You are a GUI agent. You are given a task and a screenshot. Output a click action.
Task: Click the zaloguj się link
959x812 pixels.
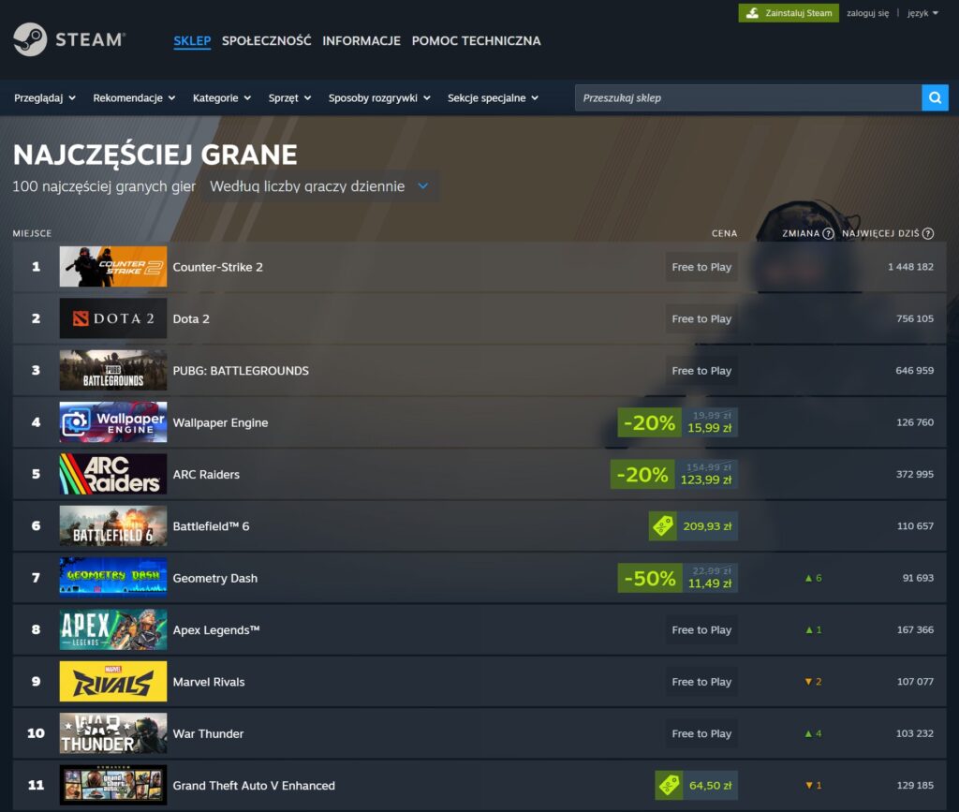(867, 13)
